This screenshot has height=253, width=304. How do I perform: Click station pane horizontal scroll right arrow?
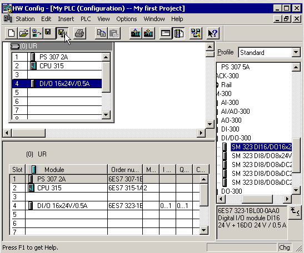[x=201, y=133]
